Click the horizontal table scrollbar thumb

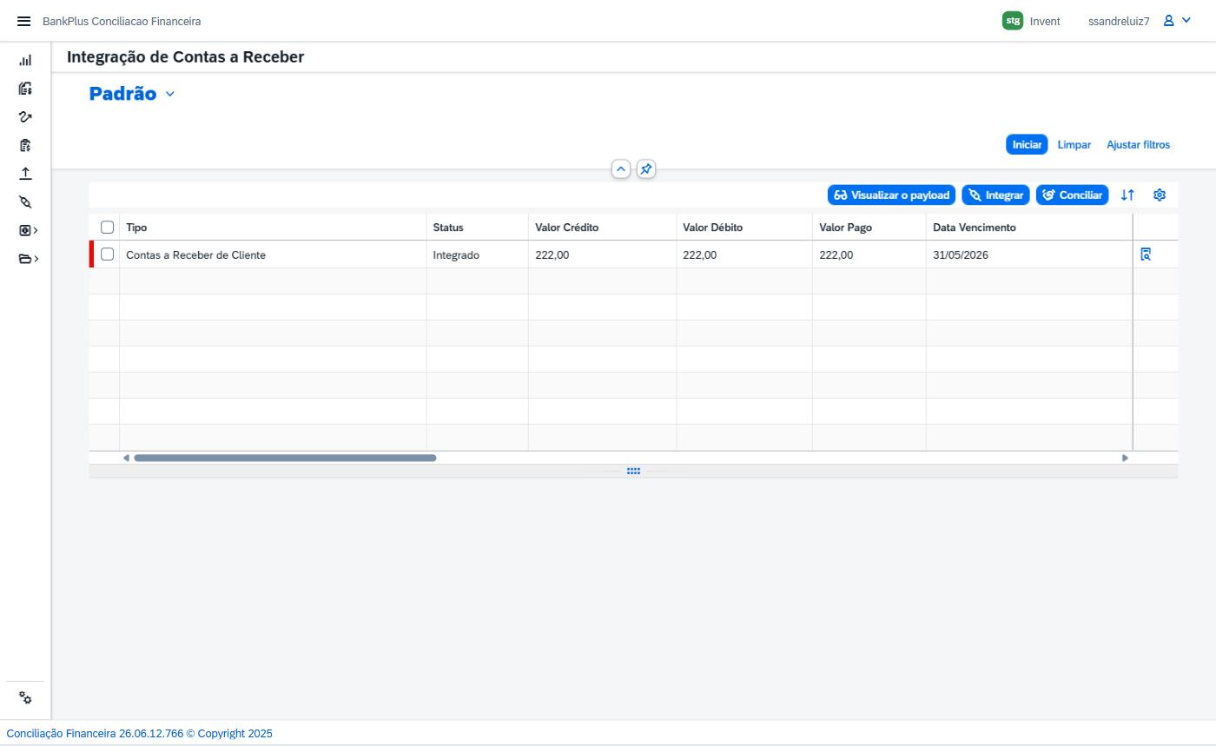coord(285,458)
